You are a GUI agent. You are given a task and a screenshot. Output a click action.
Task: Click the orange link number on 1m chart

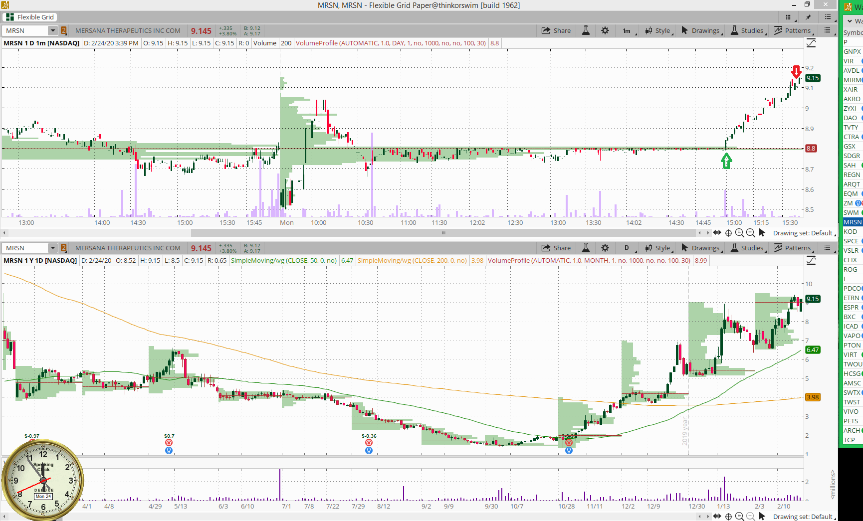64,30
